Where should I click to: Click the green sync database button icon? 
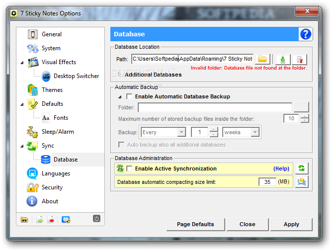[302, 168]
